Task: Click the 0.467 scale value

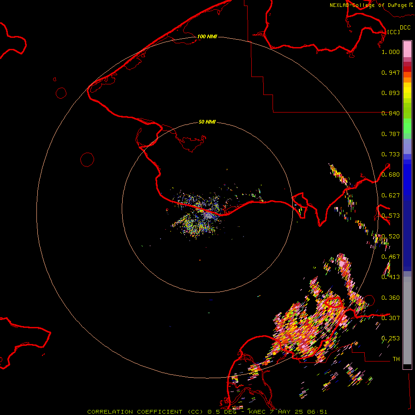Action: (391, 257)
